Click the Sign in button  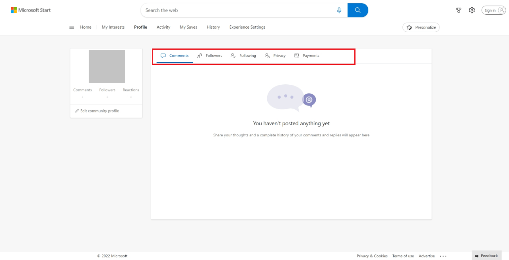click(493, 10)
